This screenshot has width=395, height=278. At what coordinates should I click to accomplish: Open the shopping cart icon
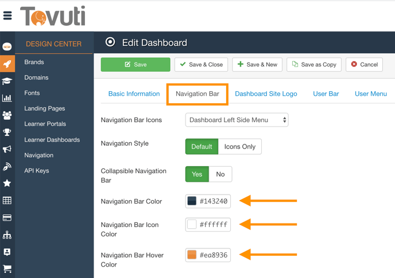click(x=7, y=268)
